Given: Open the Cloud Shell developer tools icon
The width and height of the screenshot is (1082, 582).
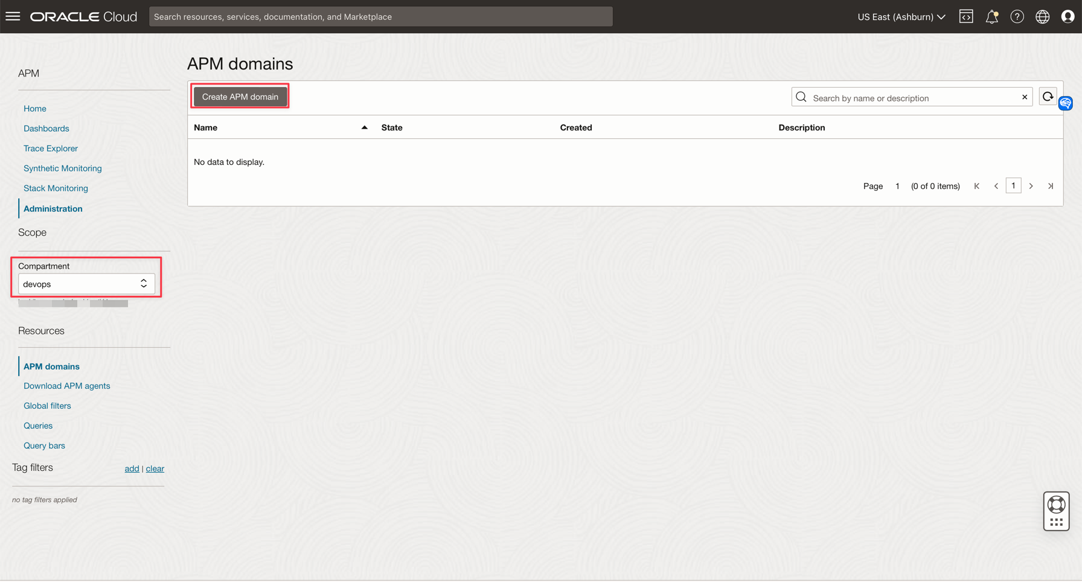Looking at the screenshot, I should [966, 17].
